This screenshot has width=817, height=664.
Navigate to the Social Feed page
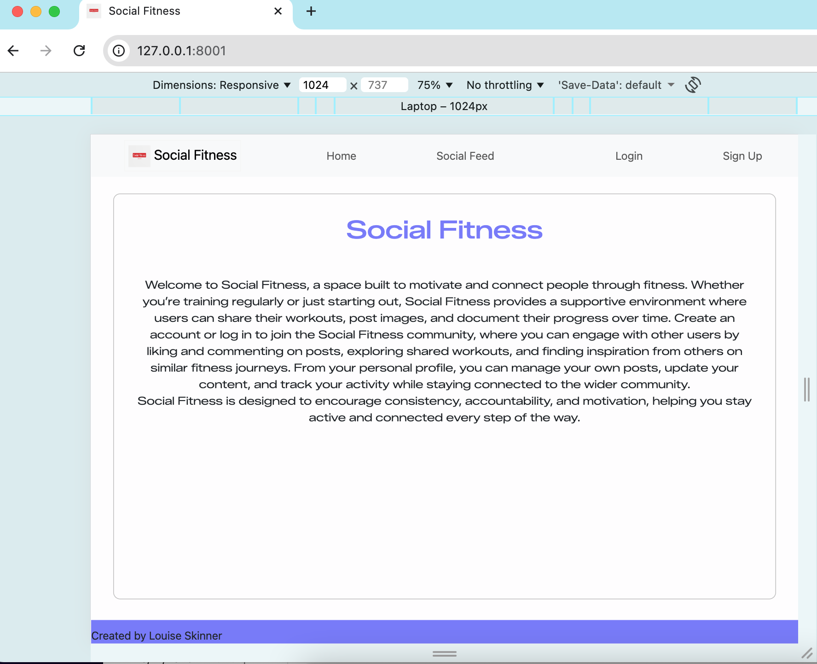click(x=465, y=156)
